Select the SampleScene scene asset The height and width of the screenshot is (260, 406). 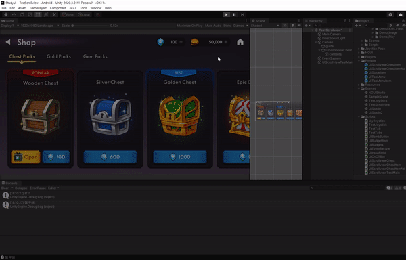[x=378, y=97]
